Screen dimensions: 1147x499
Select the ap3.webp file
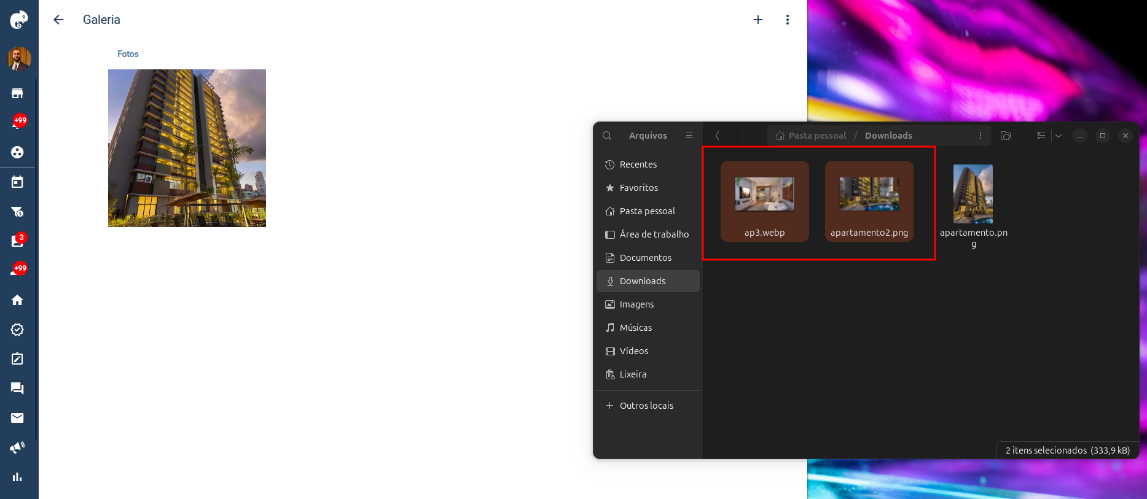(765, 201)
